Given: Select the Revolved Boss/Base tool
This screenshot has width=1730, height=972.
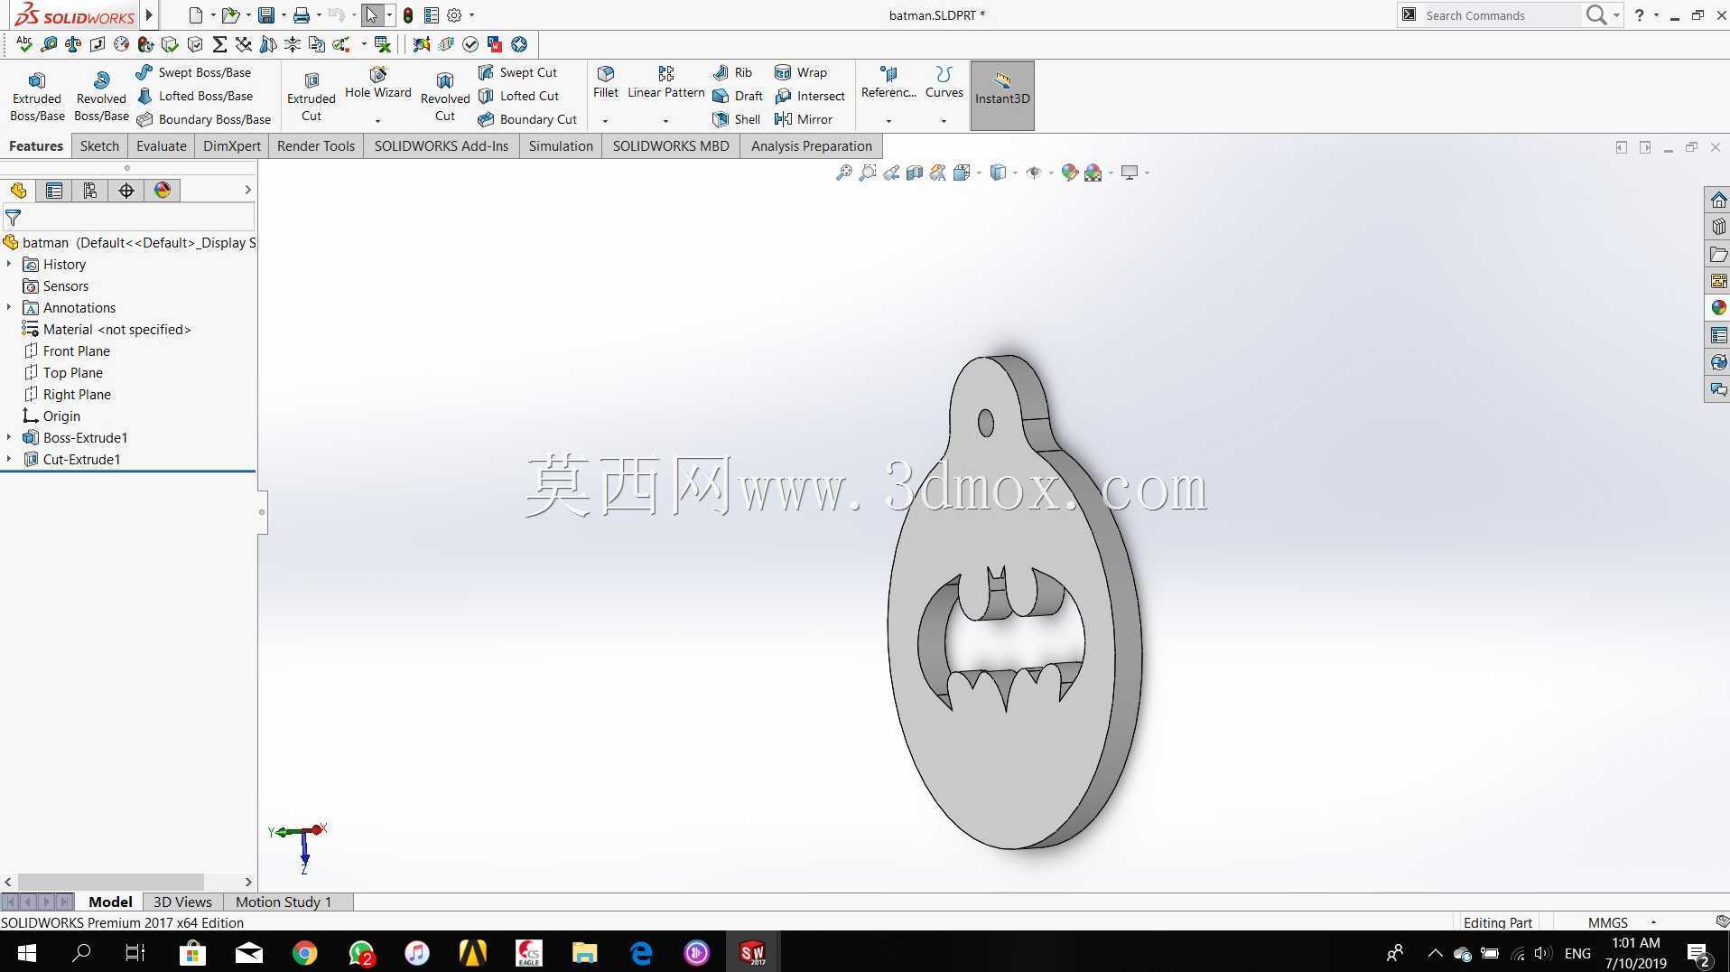Looking at the screenshot, I should pyautogui.click(x=101, y=97).
